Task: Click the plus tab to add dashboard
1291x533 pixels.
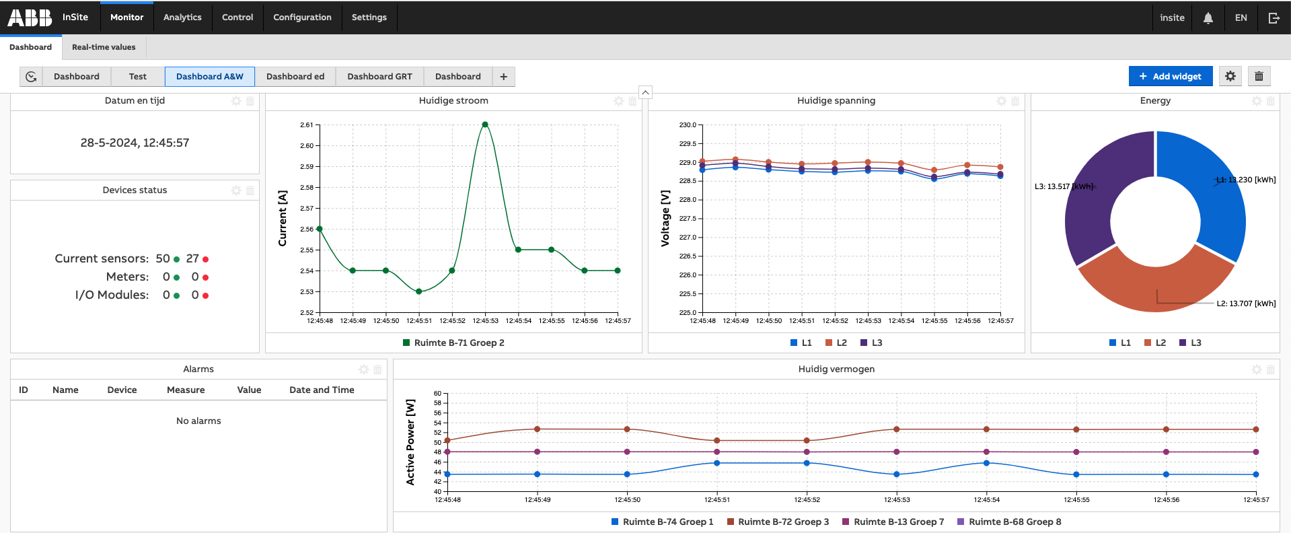Action: coord(503,77)
